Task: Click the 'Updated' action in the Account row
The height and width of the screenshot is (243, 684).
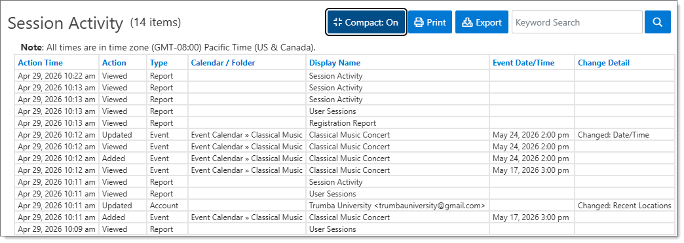Action: click(117, 206)
